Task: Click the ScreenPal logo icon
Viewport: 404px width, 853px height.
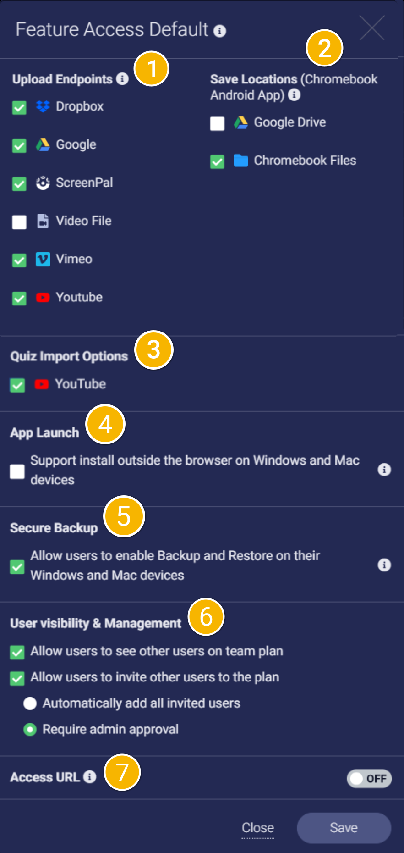Action: 43,183
